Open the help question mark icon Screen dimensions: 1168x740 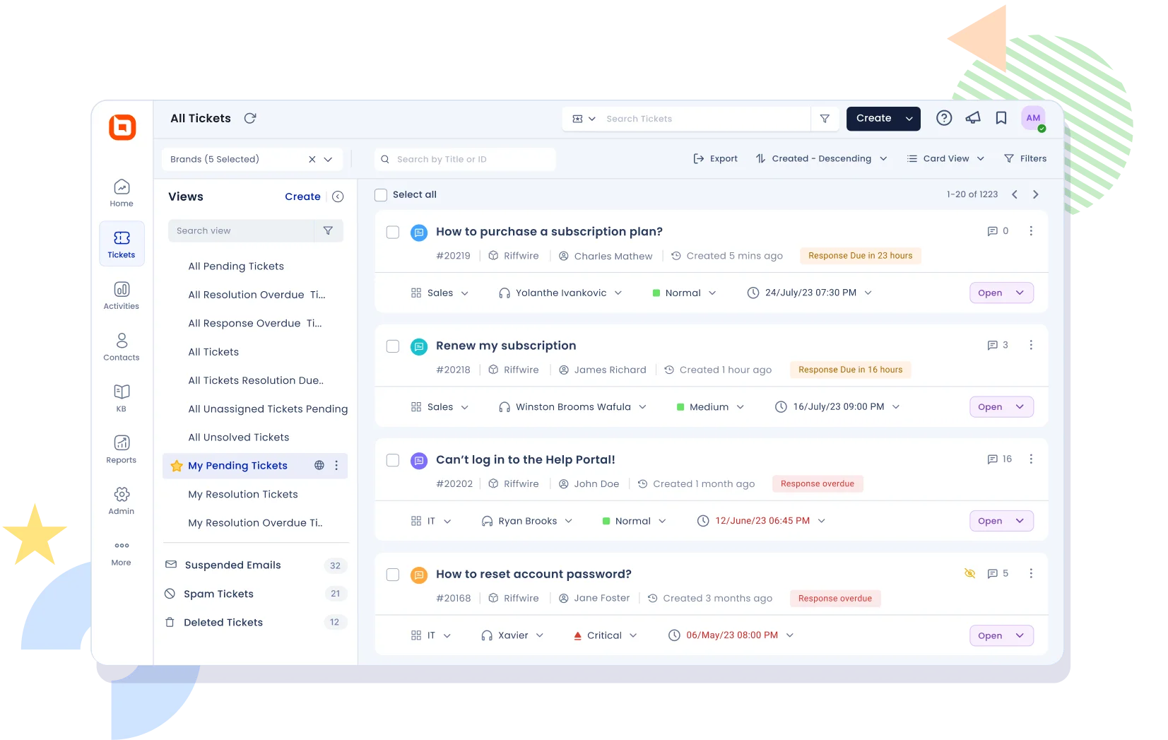pos(944,118)
